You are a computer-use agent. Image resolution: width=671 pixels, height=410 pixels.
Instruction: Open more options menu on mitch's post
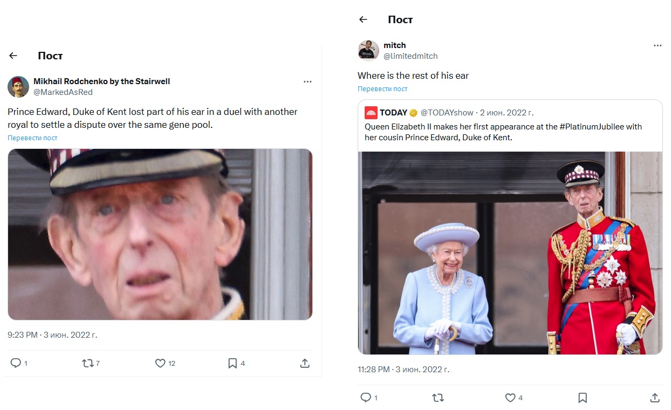pyautogui.click(x=657, y=46)
